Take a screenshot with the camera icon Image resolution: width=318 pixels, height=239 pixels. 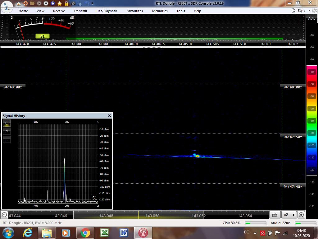(73, 3)
